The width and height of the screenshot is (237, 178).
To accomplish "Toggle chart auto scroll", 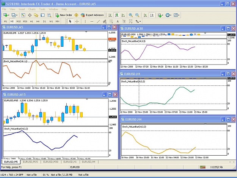I will 145,15.
